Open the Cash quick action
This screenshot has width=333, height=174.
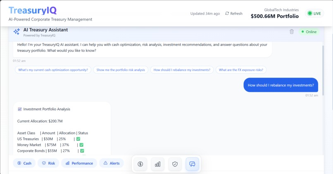tap(24, 163)
